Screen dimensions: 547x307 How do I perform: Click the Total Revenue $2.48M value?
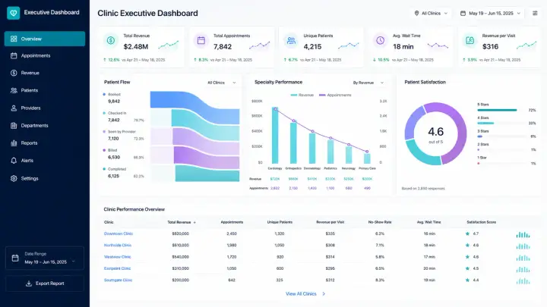[136, 47]
